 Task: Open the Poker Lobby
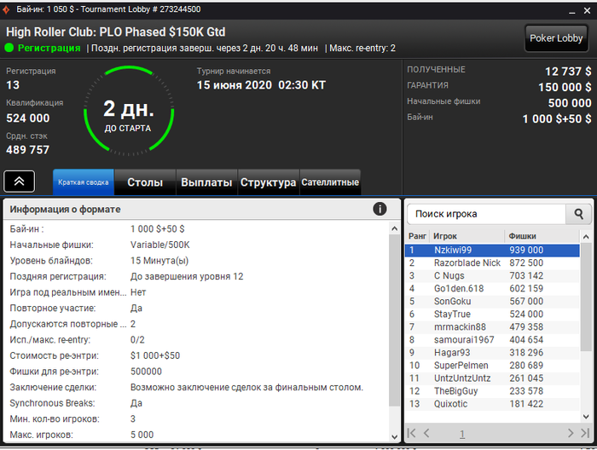pyautogui.click(x=556, y=38)
